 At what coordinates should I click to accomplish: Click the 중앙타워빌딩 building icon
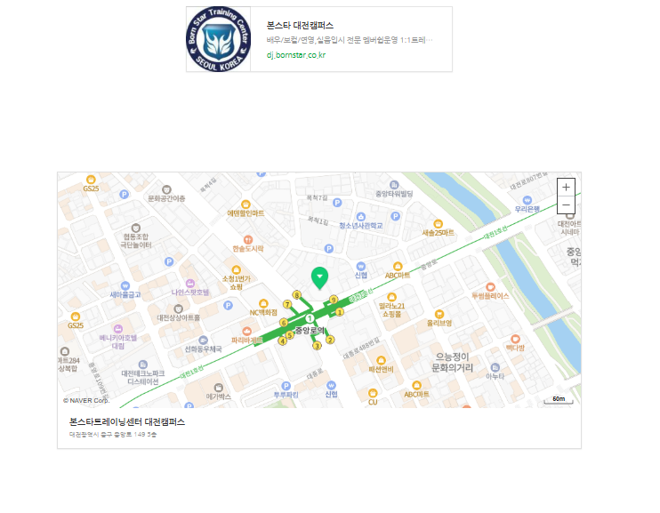click(x=394, y=185)
